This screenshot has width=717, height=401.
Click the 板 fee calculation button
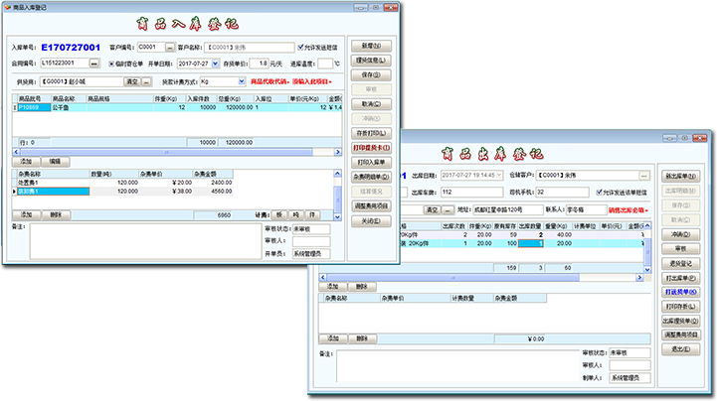278,214
